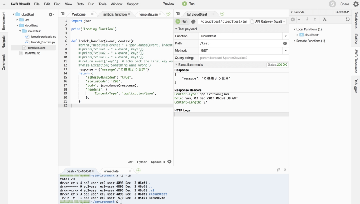Open editor status bar settings gear
Image resolution: width=360 pixels, height=204 pixels.
(x=169, y=162)
